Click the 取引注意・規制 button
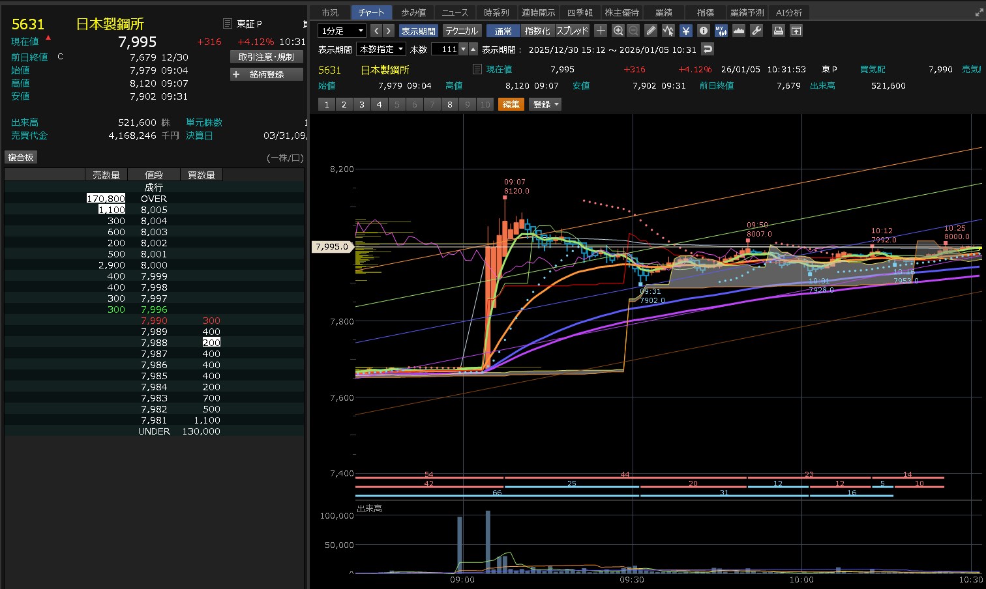 [x=266, y=57]
